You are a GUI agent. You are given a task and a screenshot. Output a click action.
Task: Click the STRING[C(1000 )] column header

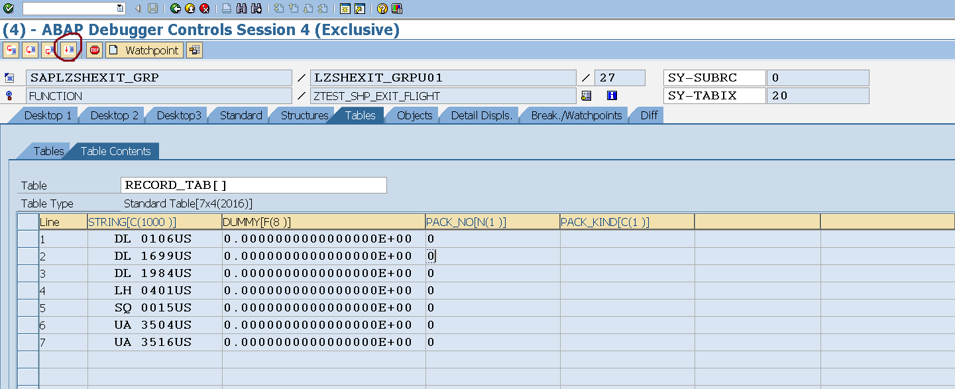coord(154,222)
